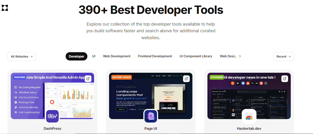Click the 'Explore our collection' description text
Viewport: 313px width, 134px height.
151,31
